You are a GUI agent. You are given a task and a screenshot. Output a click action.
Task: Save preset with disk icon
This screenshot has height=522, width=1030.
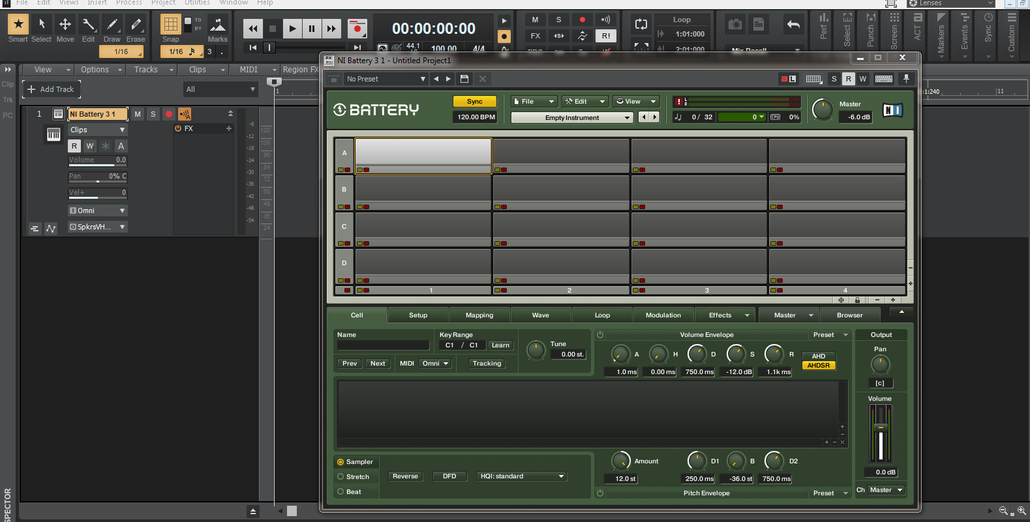[464, 79]
